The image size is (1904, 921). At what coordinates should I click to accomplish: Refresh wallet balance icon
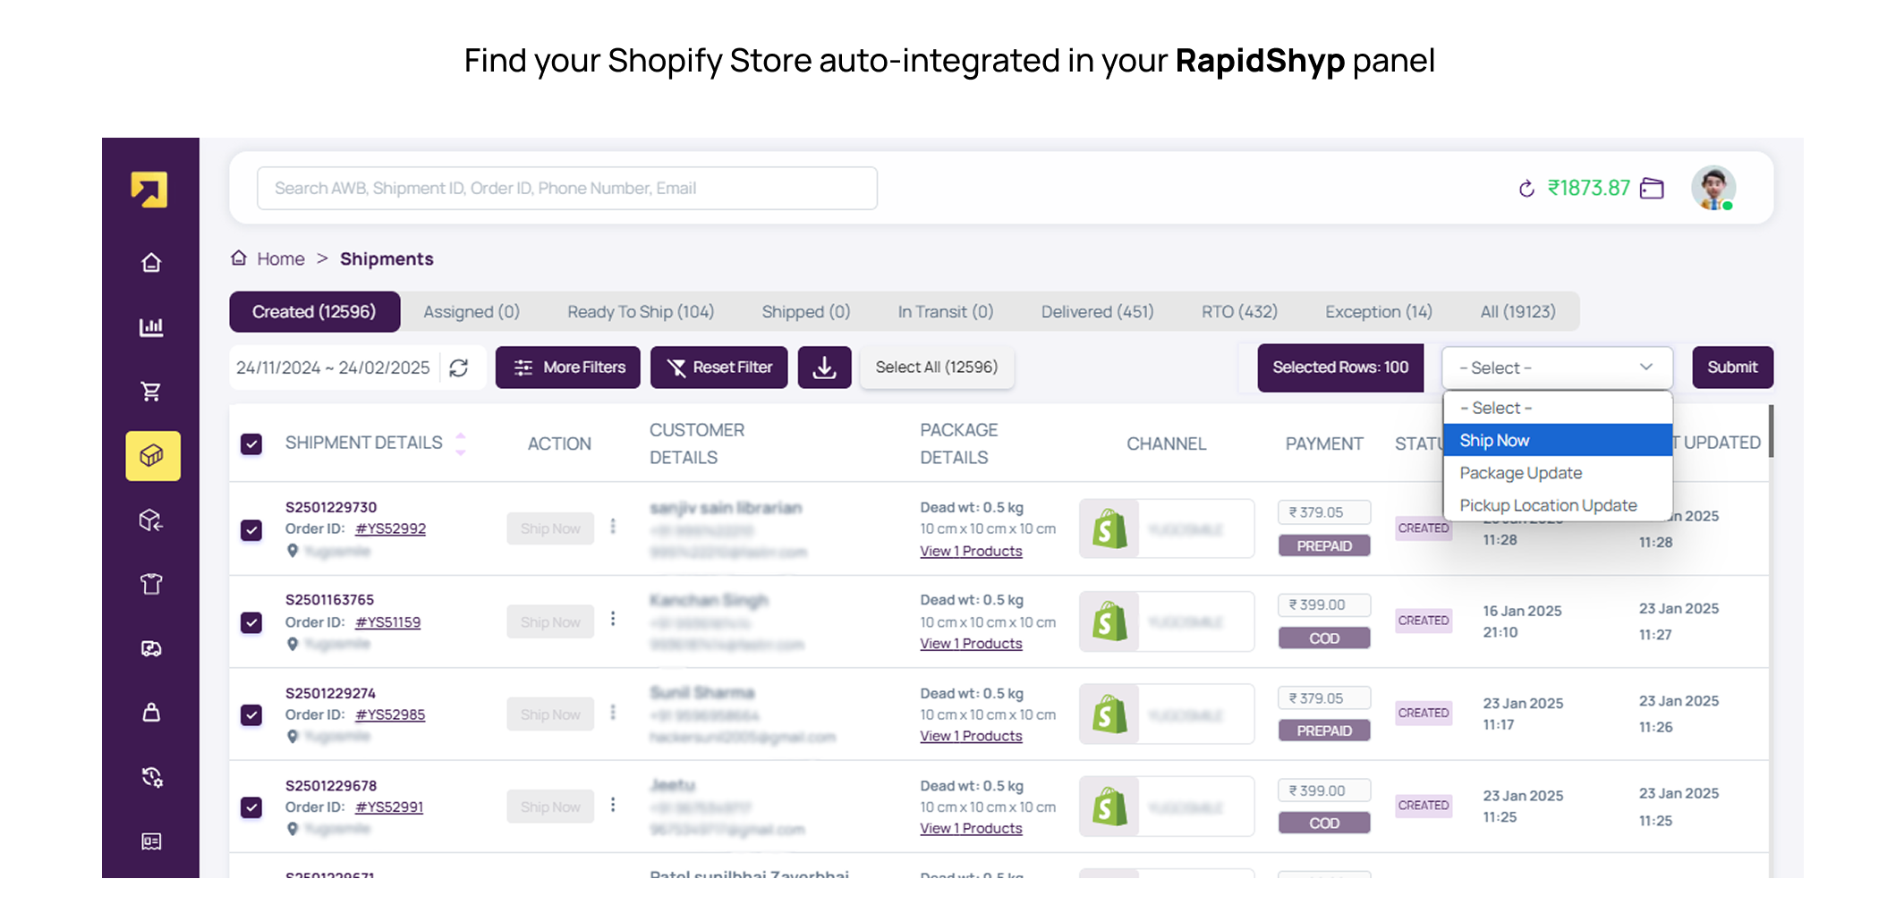tap(1527, 189)
